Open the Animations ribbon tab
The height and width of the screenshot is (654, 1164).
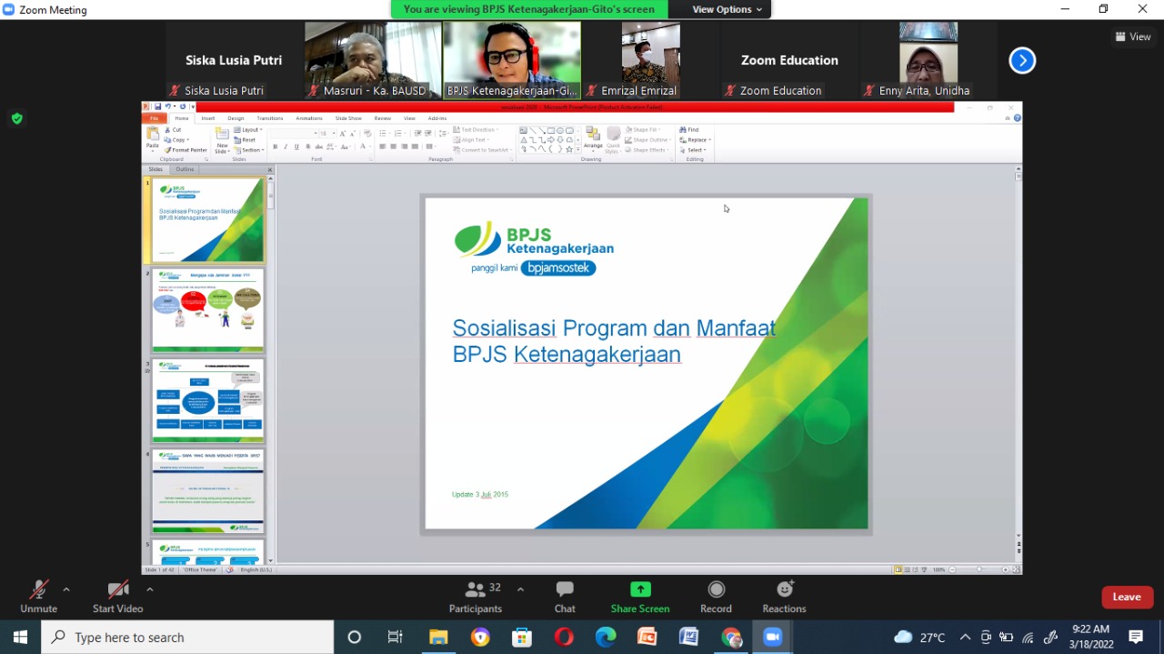tap(309, 118)
